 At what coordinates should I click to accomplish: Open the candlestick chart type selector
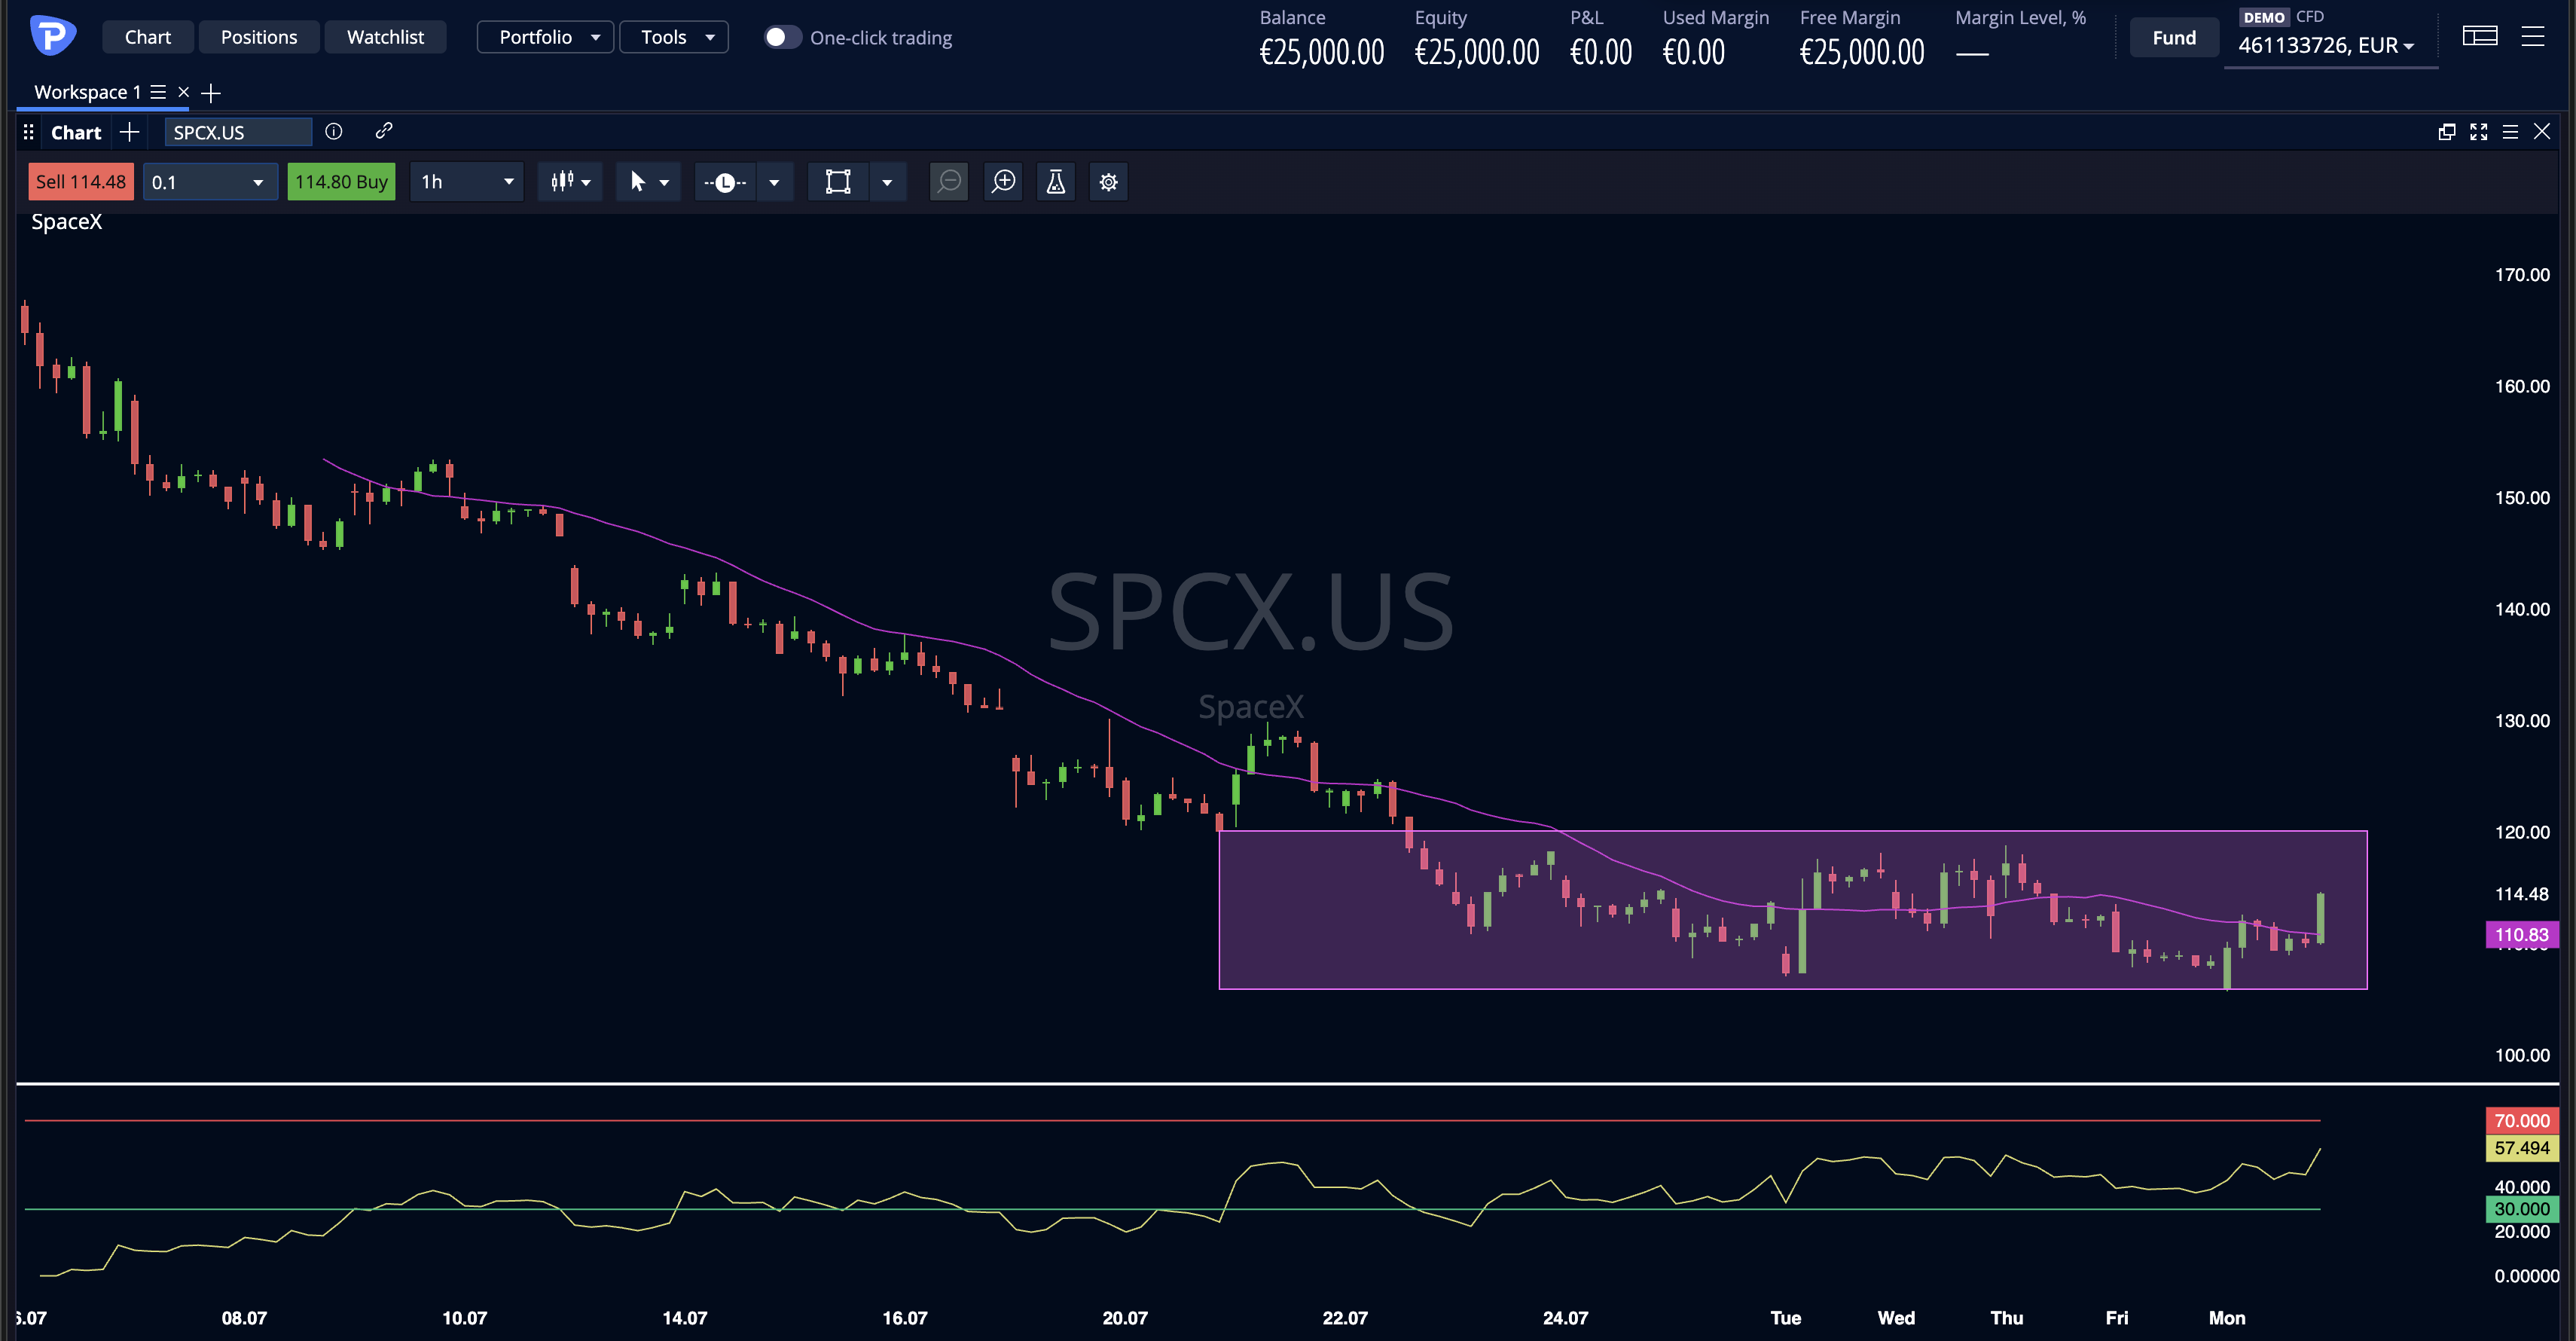570,181
